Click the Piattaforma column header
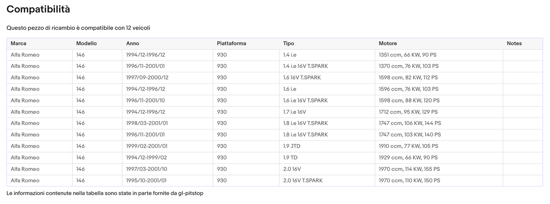 [x=231, y=43]
